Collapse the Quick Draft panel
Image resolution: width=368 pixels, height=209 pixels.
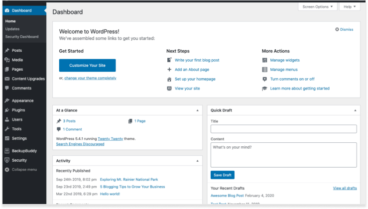(x=355, y=110)
